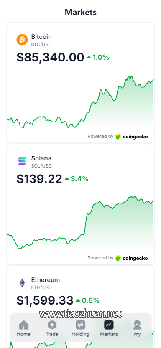This screenshot has width=161, height=348.
Task: Open the Home tab icon
Action: click(23, 325)
